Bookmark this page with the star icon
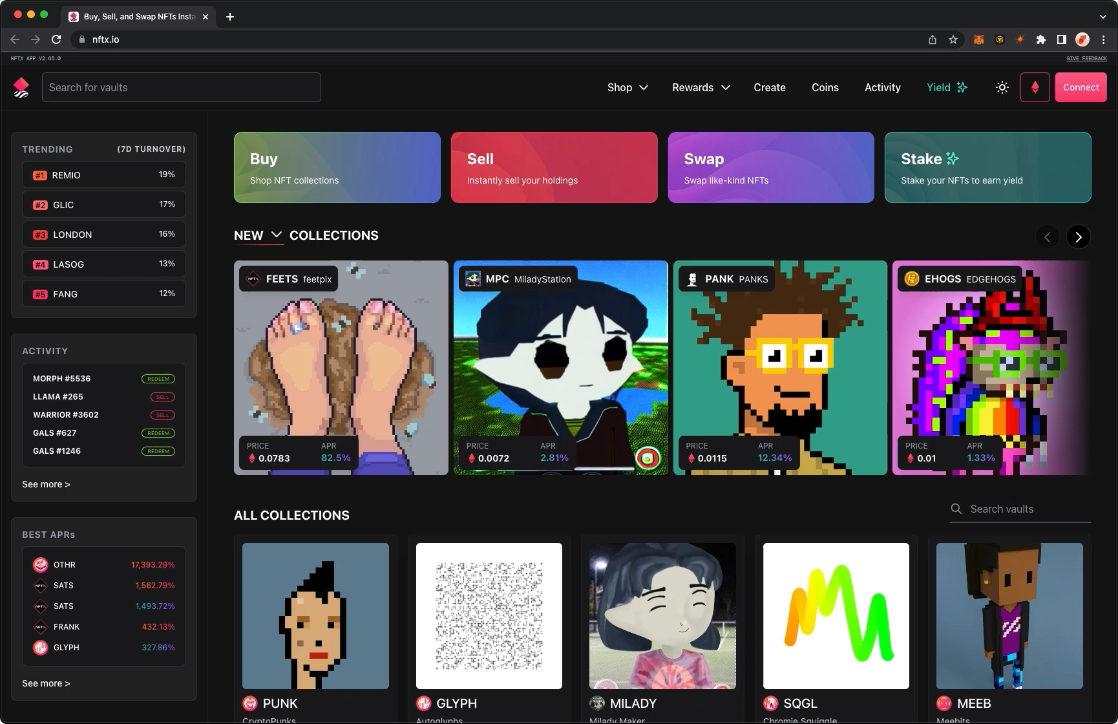The width and height of the screenshot is (1118, 724). pyautogui.click(x=953, y=39)
